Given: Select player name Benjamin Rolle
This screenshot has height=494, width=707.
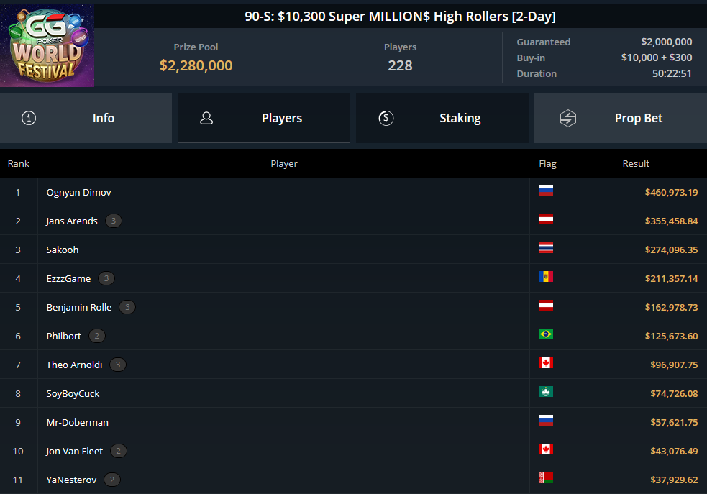Looking at the screenshot, I should pos(79,307).
